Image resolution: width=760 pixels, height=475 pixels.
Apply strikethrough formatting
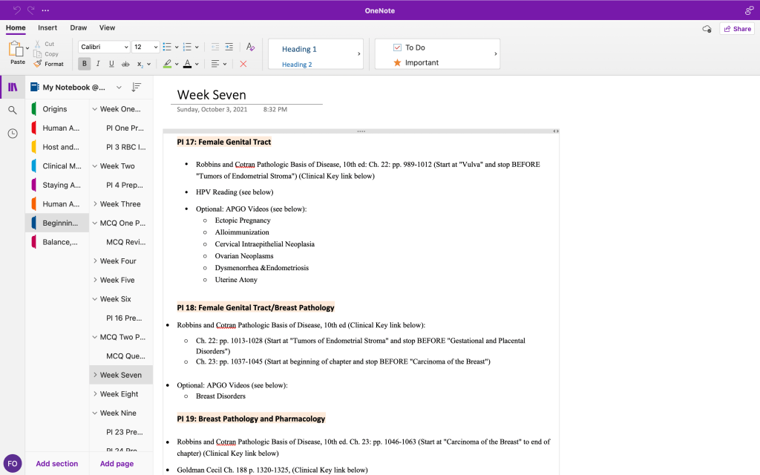pos(125,64)
